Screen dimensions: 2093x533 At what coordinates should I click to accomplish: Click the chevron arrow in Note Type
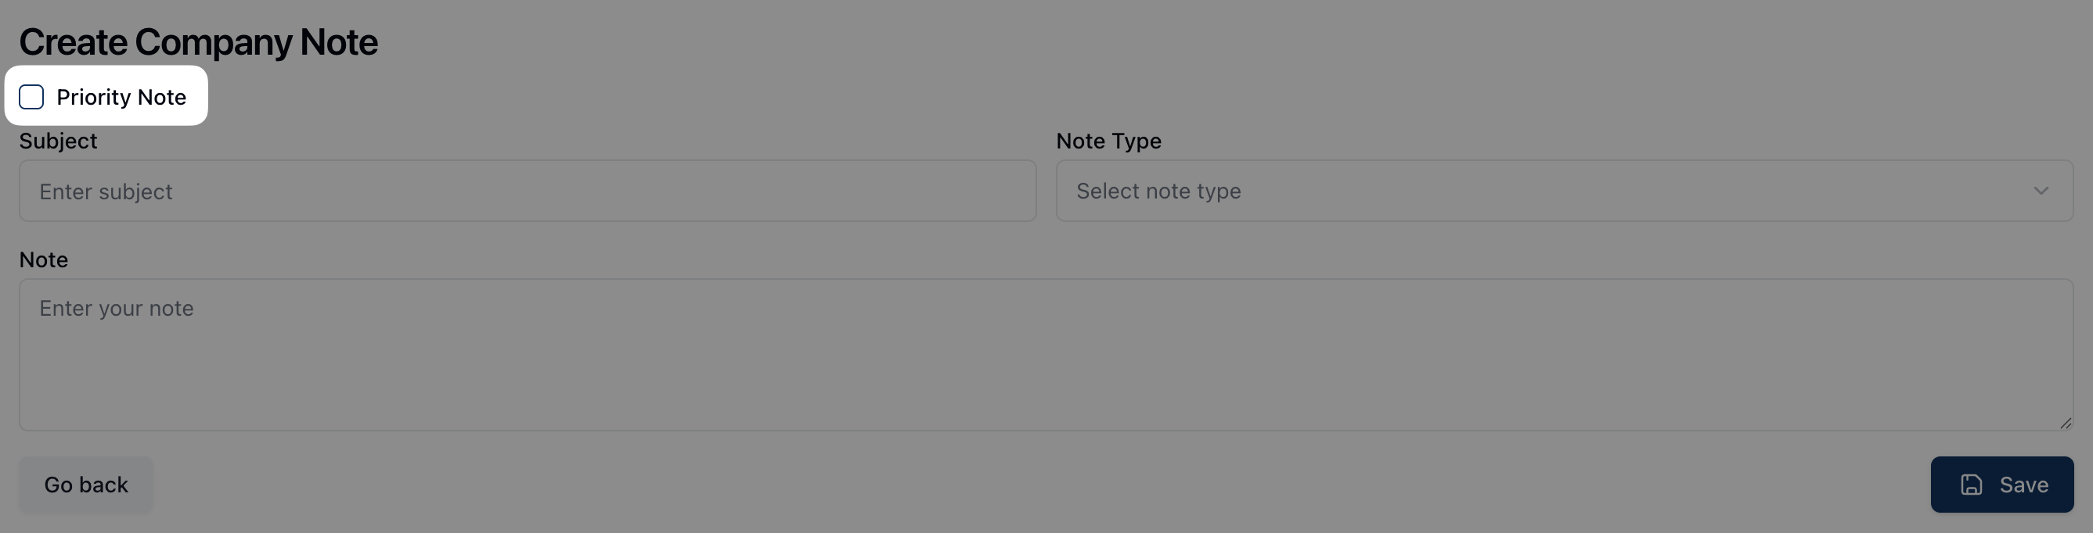coord(2041,191)
